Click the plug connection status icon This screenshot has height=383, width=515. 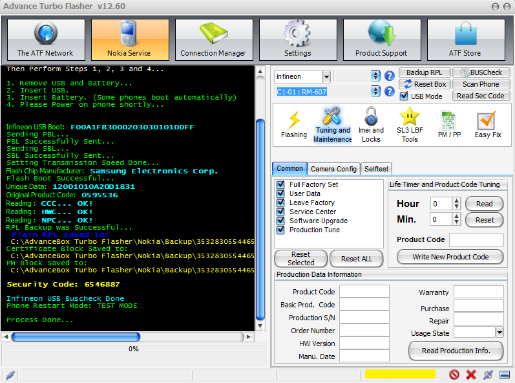tap(488, 375)
